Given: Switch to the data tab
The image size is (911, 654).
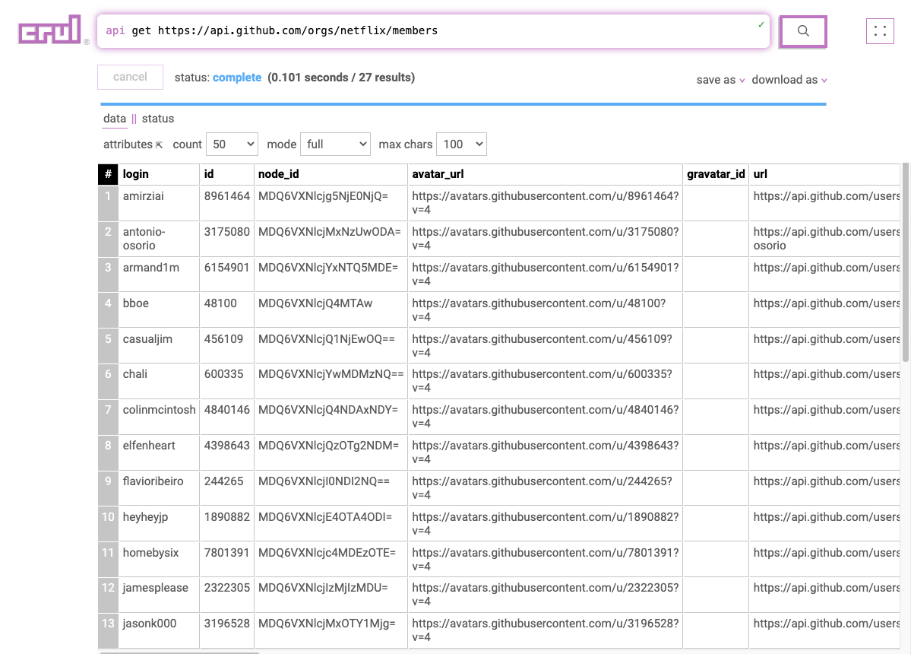Looking at the screenshot, I should pyautogui.click(x=115, y=119).
